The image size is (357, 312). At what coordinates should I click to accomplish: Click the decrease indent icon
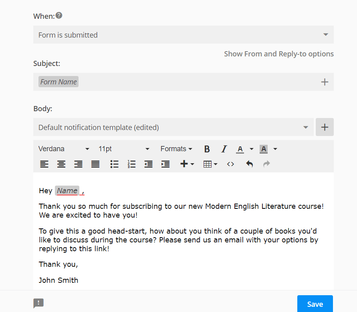(x=148, y=164)
